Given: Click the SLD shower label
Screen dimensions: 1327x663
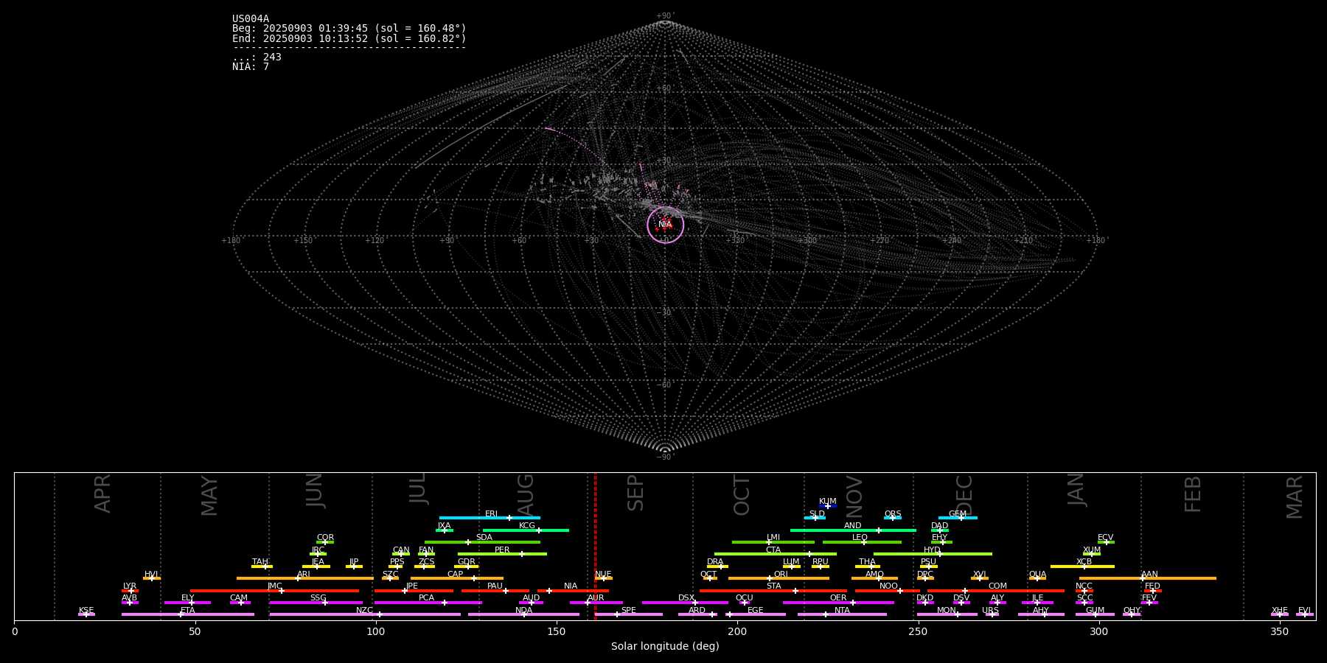Looking at the screenshot, I should [817, 514].
